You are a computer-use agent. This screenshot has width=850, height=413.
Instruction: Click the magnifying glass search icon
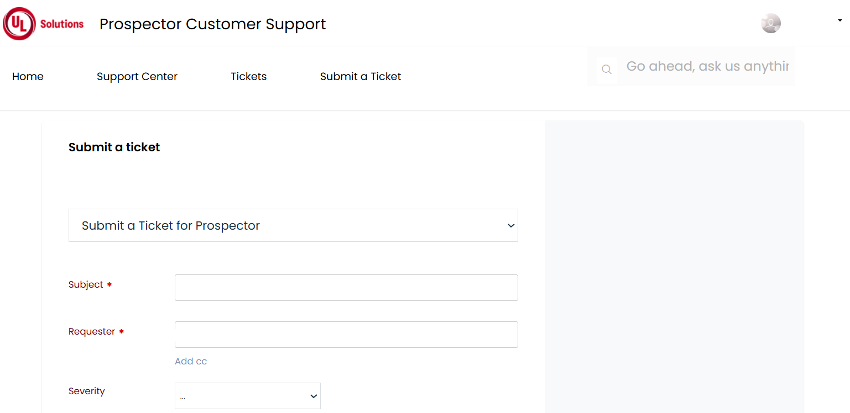coord(607,70)
